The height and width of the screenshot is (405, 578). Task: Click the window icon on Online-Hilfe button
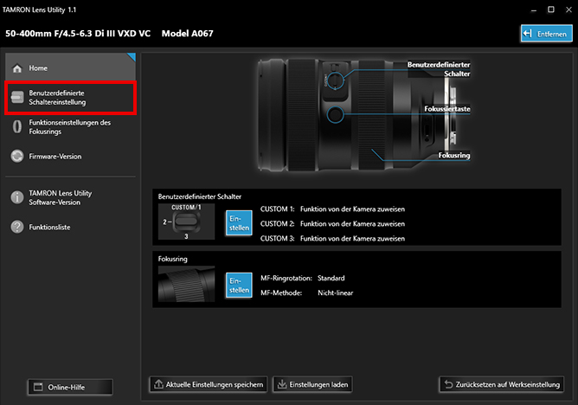coord(38,387)
